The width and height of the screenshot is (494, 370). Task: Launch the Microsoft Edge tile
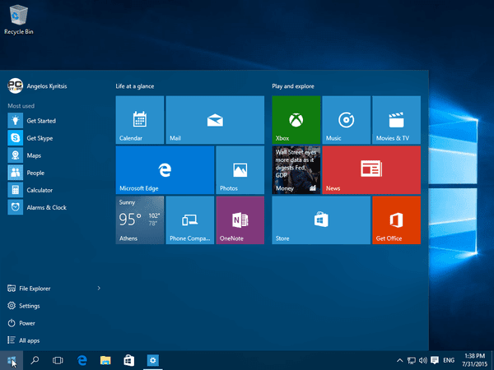click(x=165, y=170)
